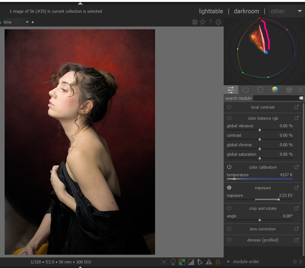
Task: Collapse the top panel arrow
Action: click(80, 3)
